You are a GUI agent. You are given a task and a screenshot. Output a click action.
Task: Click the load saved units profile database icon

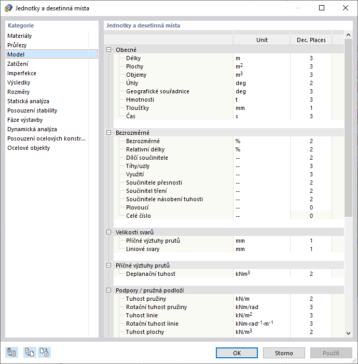(11, 352)
